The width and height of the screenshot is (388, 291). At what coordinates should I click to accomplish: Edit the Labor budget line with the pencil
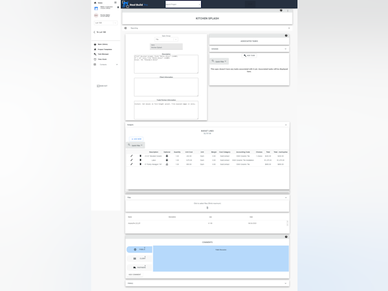(x=132, y=160)
